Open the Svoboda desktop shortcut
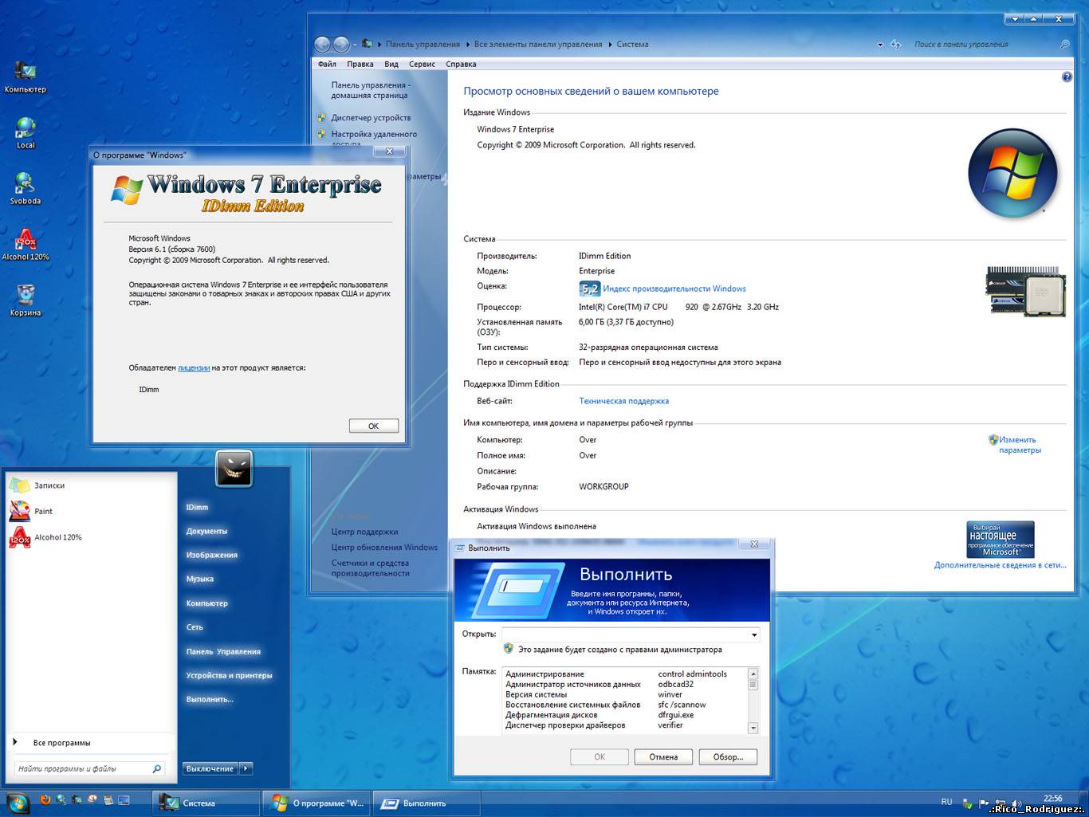 [x=25, y=189]
